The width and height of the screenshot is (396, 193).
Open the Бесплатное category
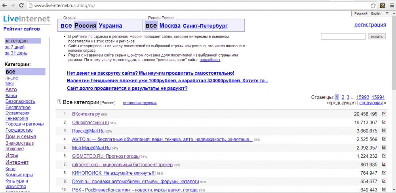[18, 108]
